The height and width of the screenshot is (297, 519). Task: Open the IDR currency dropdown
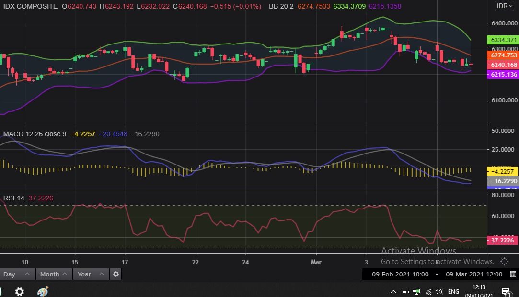tap(505, 6)
